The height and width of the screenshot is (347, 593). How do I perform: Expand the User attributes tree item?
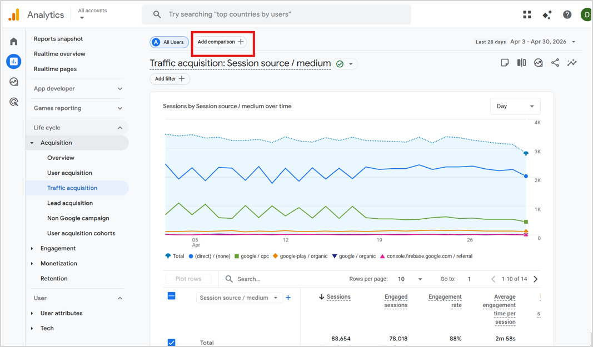pos(32,313)
